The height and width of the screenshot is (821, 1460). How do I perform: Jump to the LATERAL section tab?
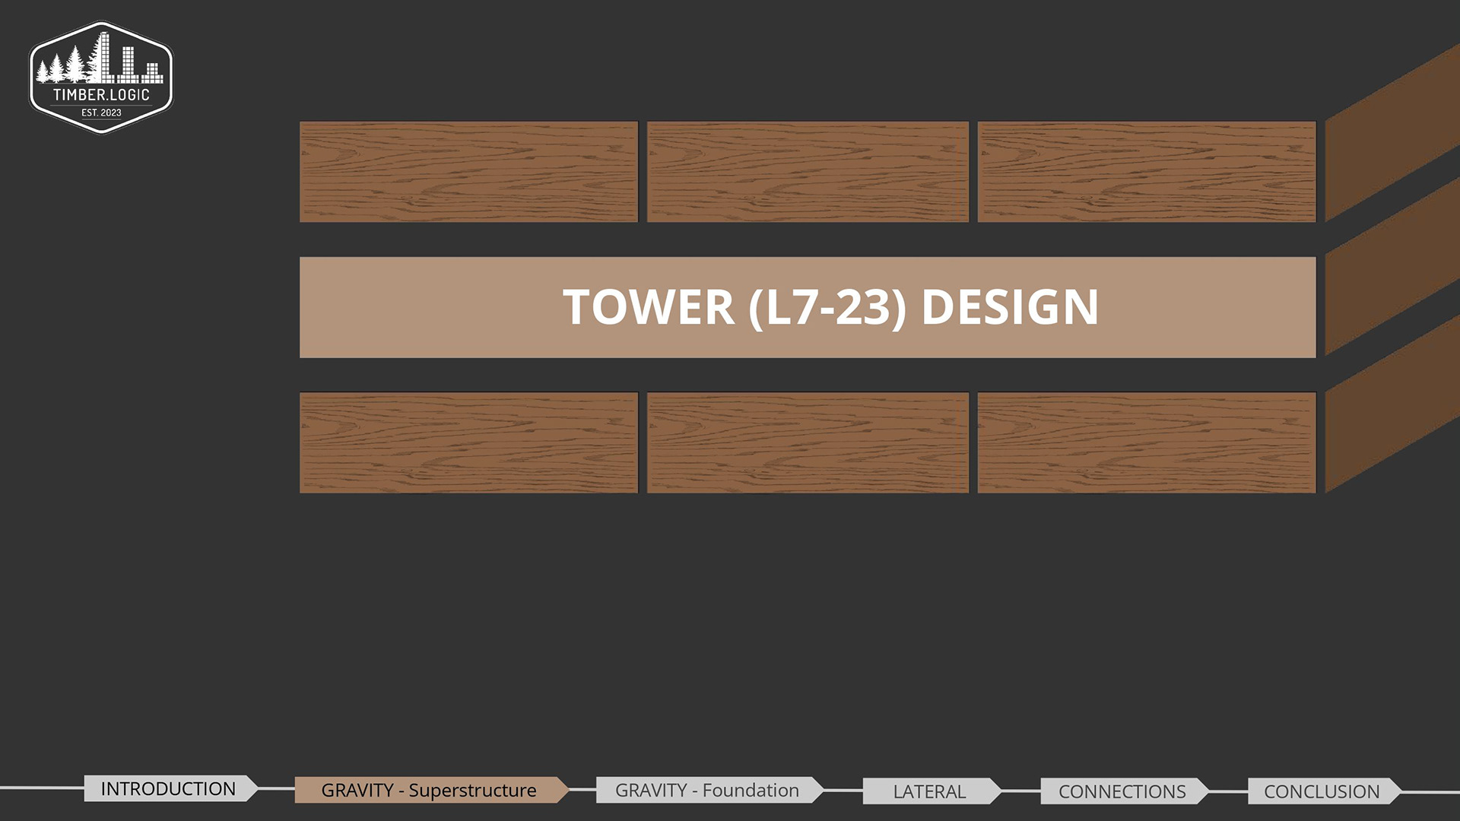coord(932,791)
